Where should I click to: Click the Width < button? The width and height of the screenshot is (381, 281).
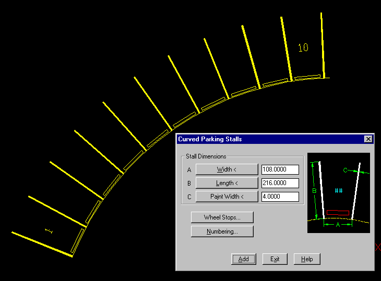coord(227,169)
